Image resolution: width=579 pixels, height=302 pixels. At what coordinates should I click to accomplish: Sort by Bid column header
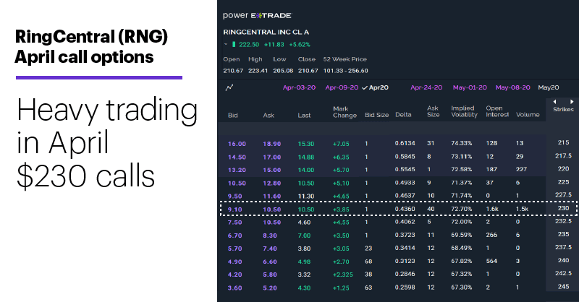click(x=232, y=115)
